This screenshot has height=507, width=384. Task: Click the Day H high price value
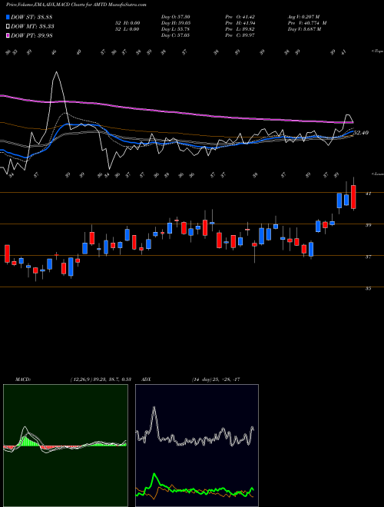click(x=183, y=23)
